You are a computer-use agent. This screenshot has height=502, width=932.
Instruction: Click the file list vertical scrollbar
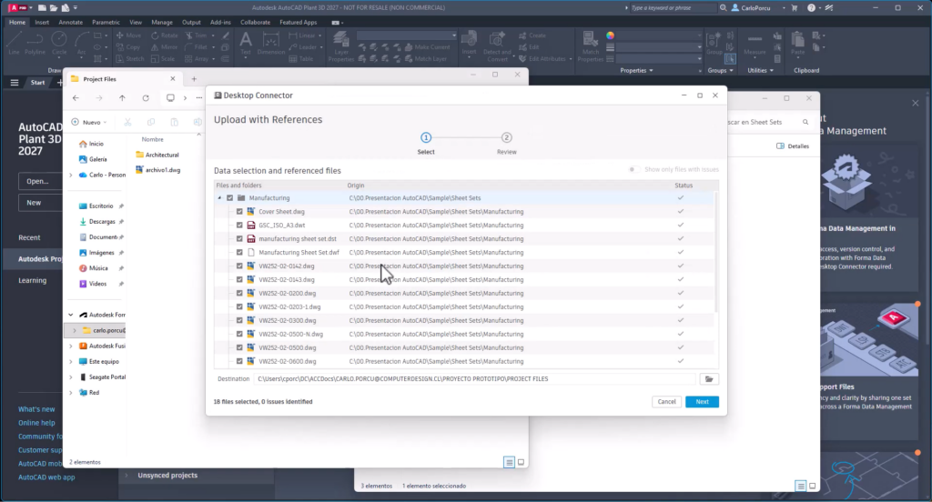coord(716,251)
